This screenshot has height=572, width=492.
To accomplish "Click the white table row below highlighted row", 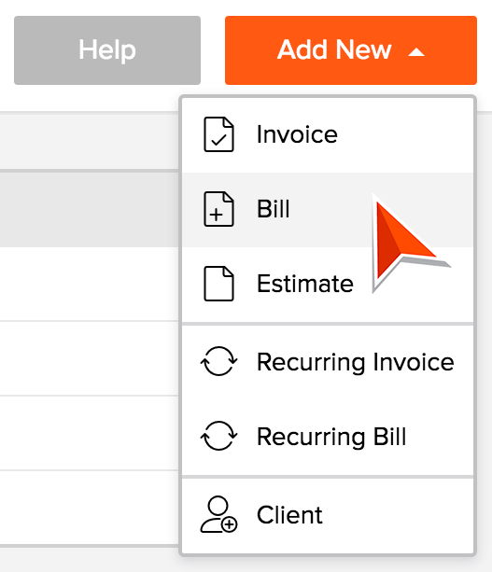I will coord(90,285).
